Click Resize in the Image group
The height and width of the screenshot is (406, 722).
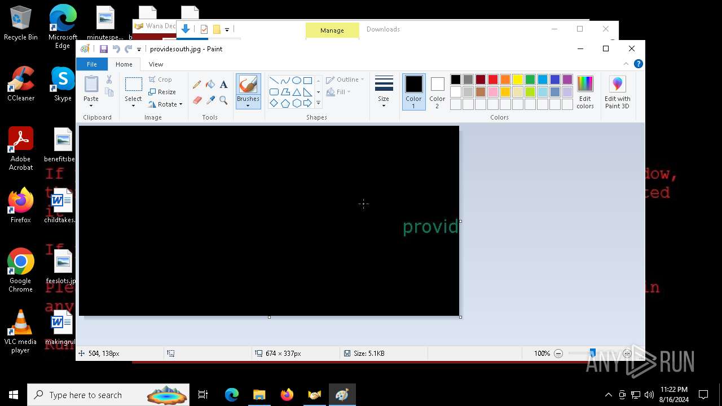tap(162, 92)
